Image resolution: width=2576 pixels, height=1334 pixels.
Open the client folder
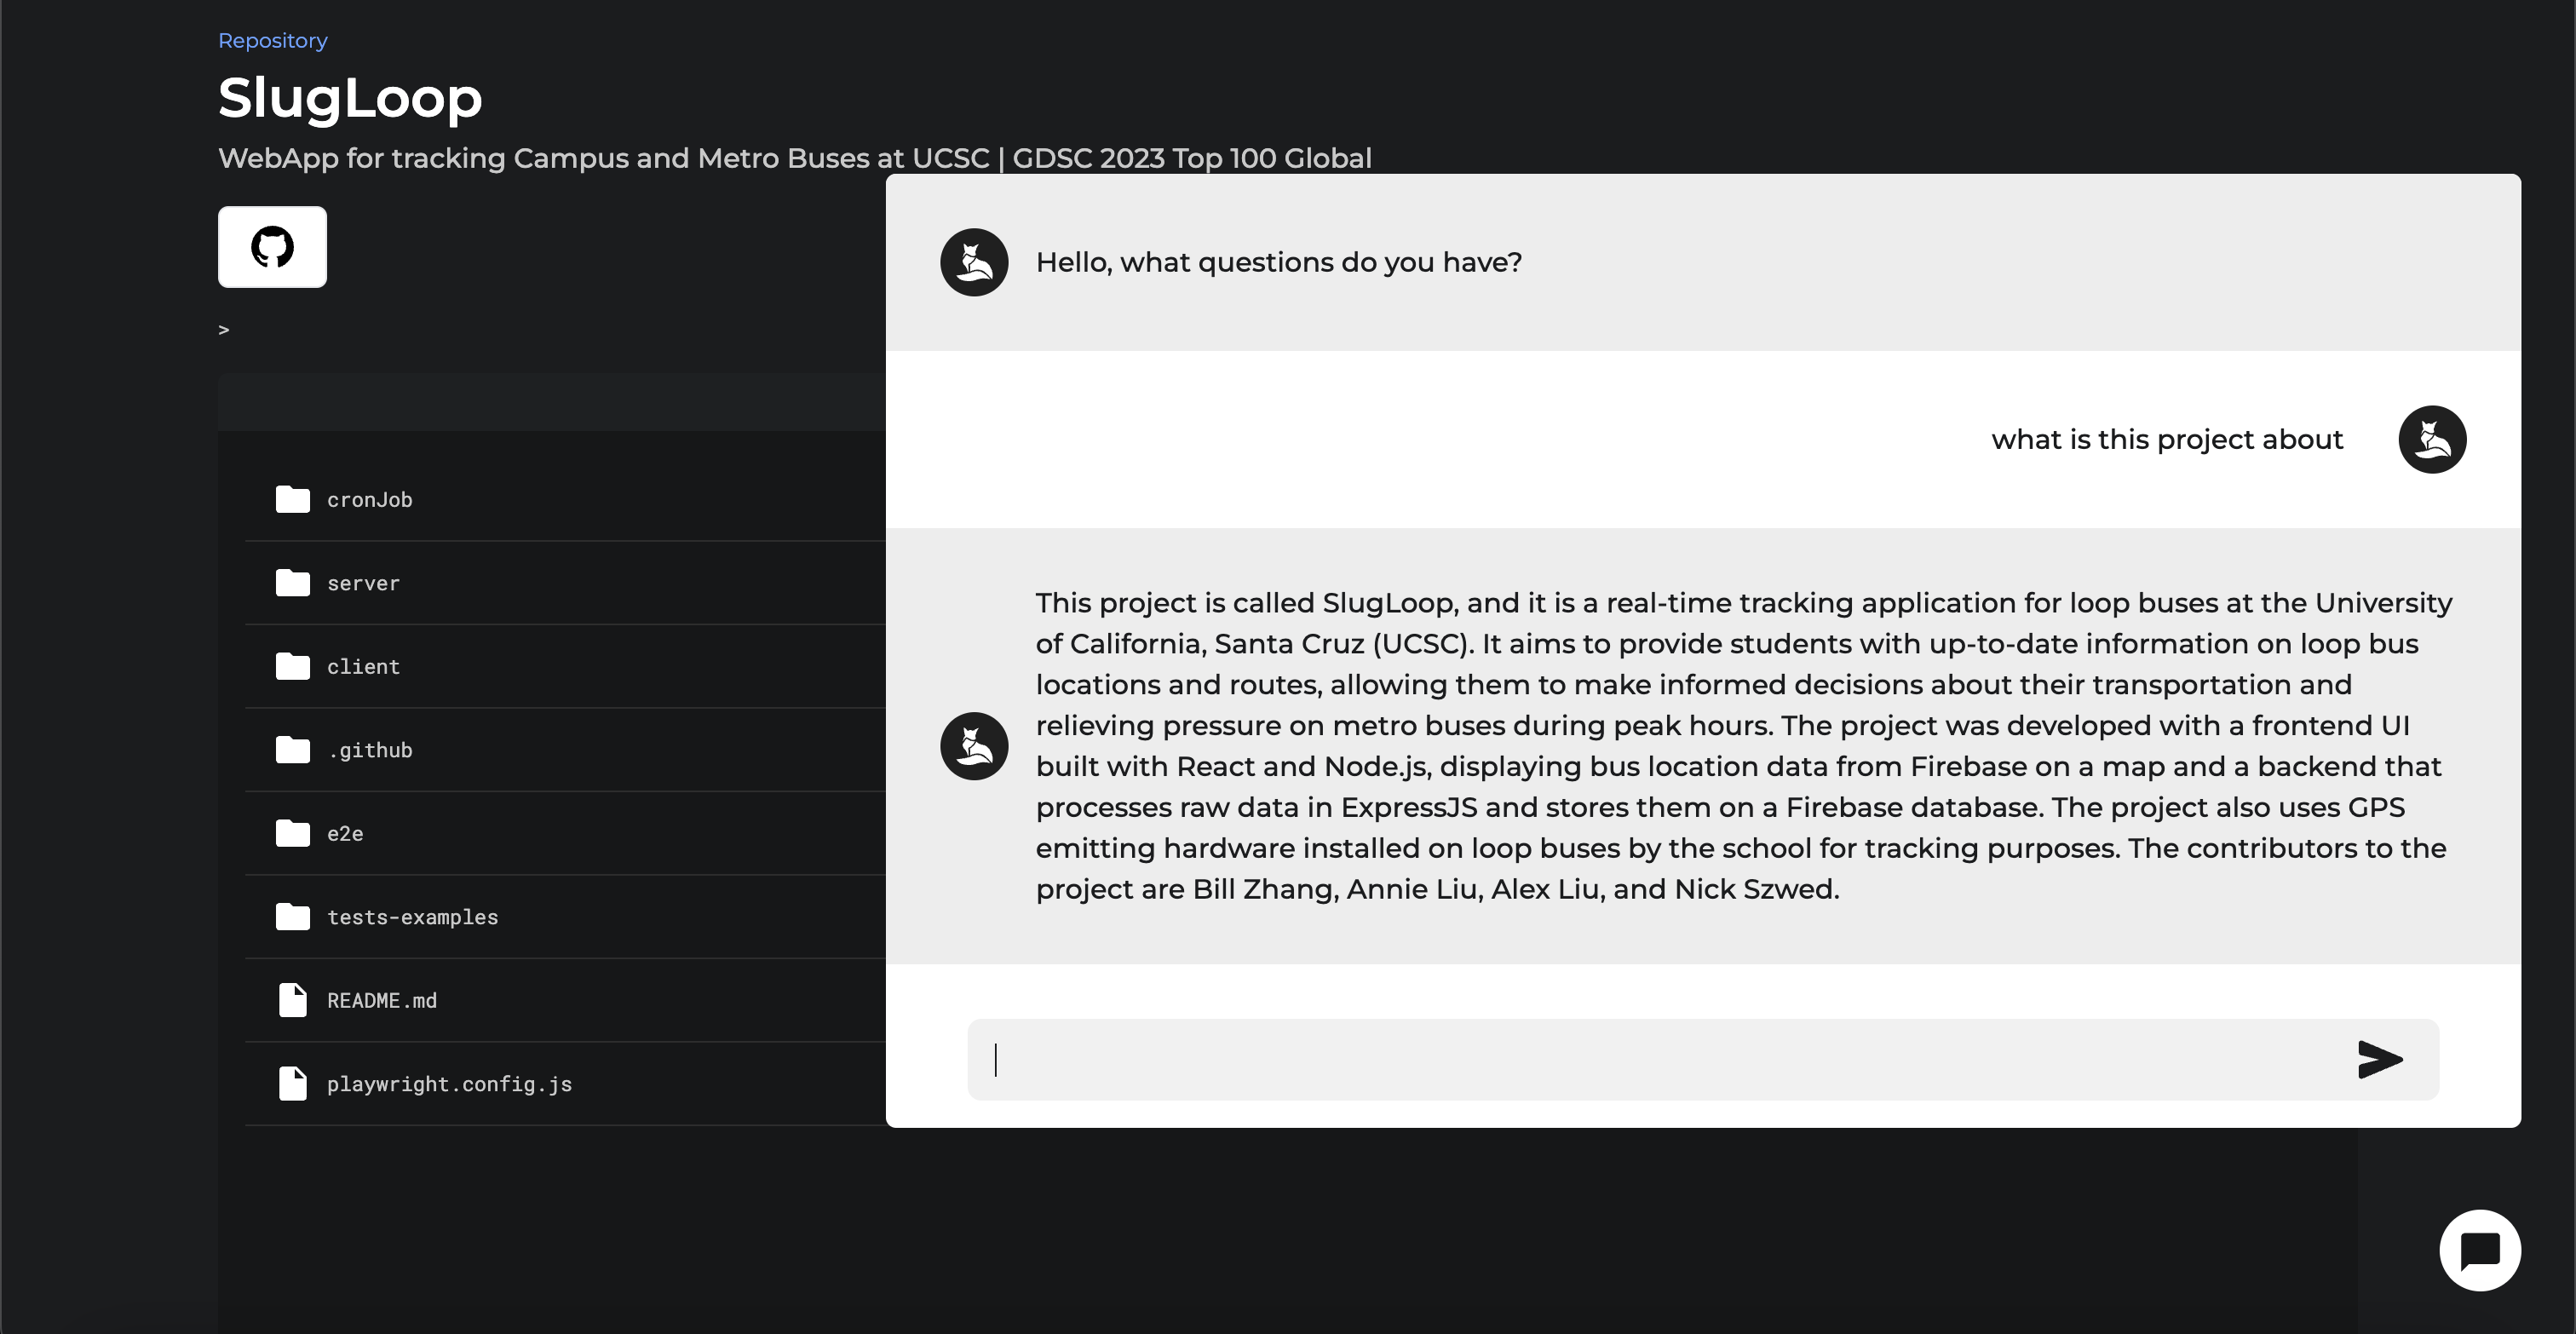pos(565,667)
